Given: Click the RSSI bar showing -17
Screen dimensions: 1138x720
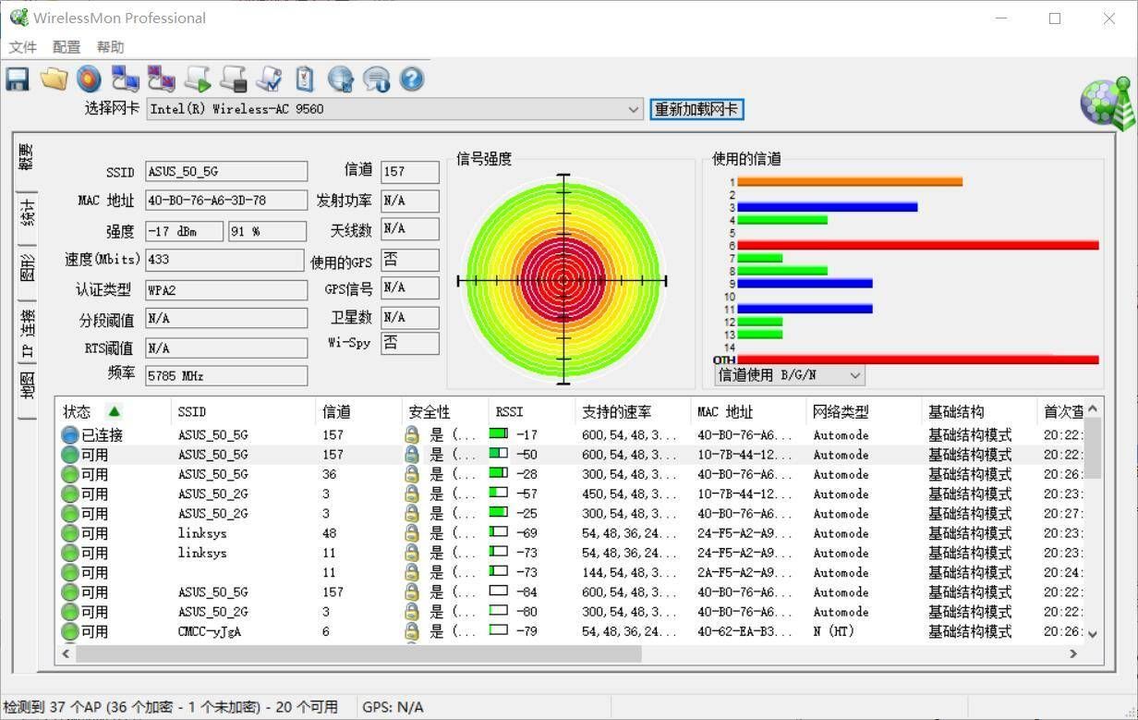Looking at the screenshot, I should point(499,433).
